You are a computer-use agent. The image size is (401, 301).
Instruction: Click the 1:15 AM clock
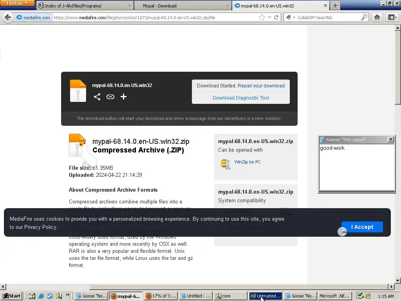click(x=386, y=296)
